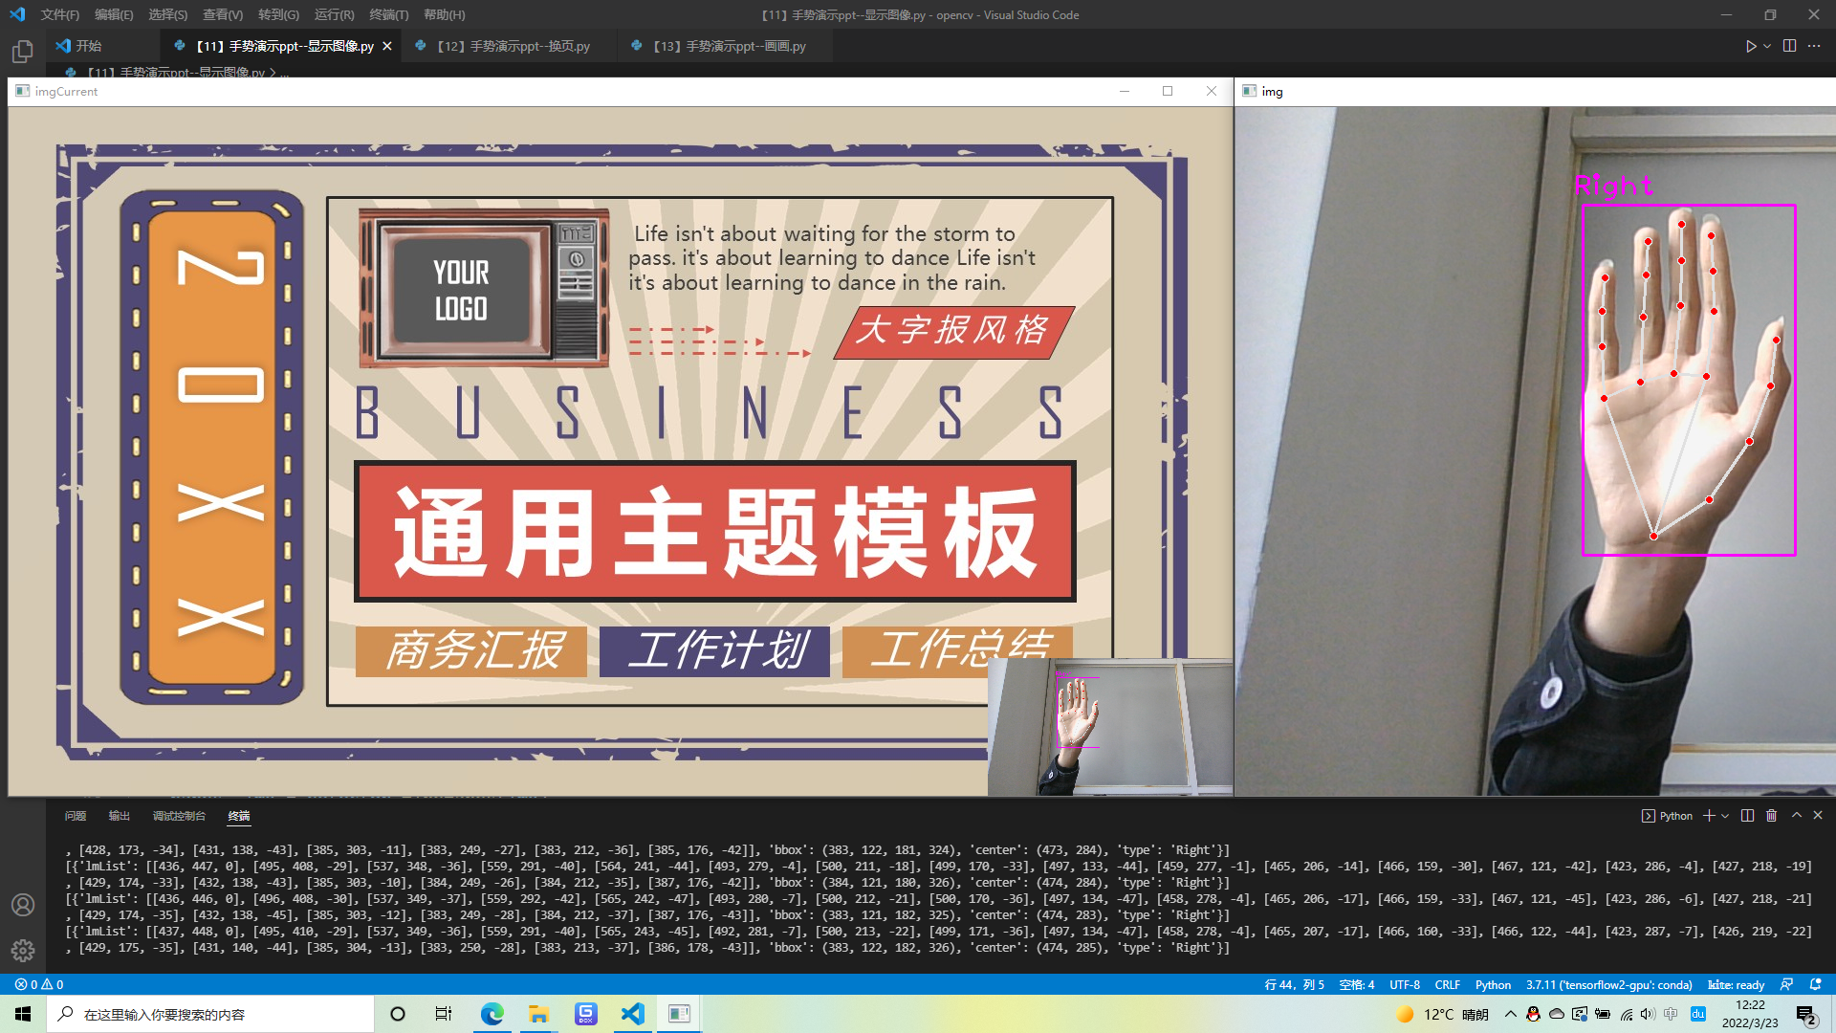Open the 选择(S) menu

click(x=167, y=14)
